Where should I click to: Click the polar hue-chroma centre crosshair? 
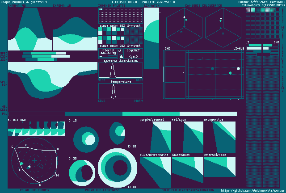click(x=34, y=161)
